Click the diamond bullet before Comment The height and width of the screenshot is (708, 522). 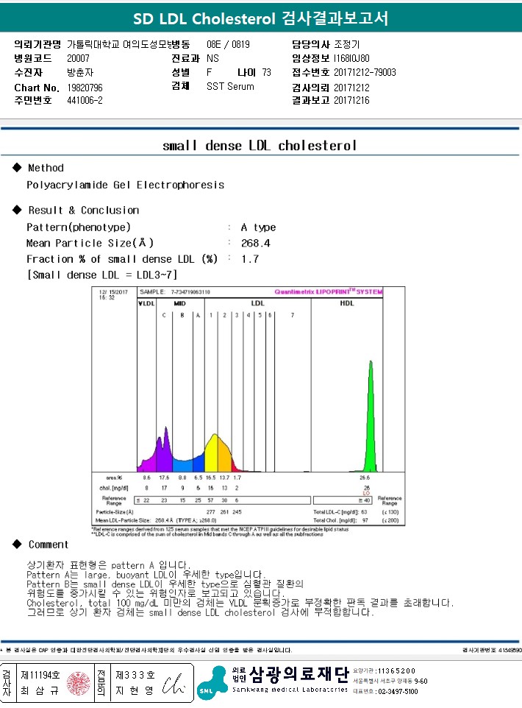click(x=17, y=544)
